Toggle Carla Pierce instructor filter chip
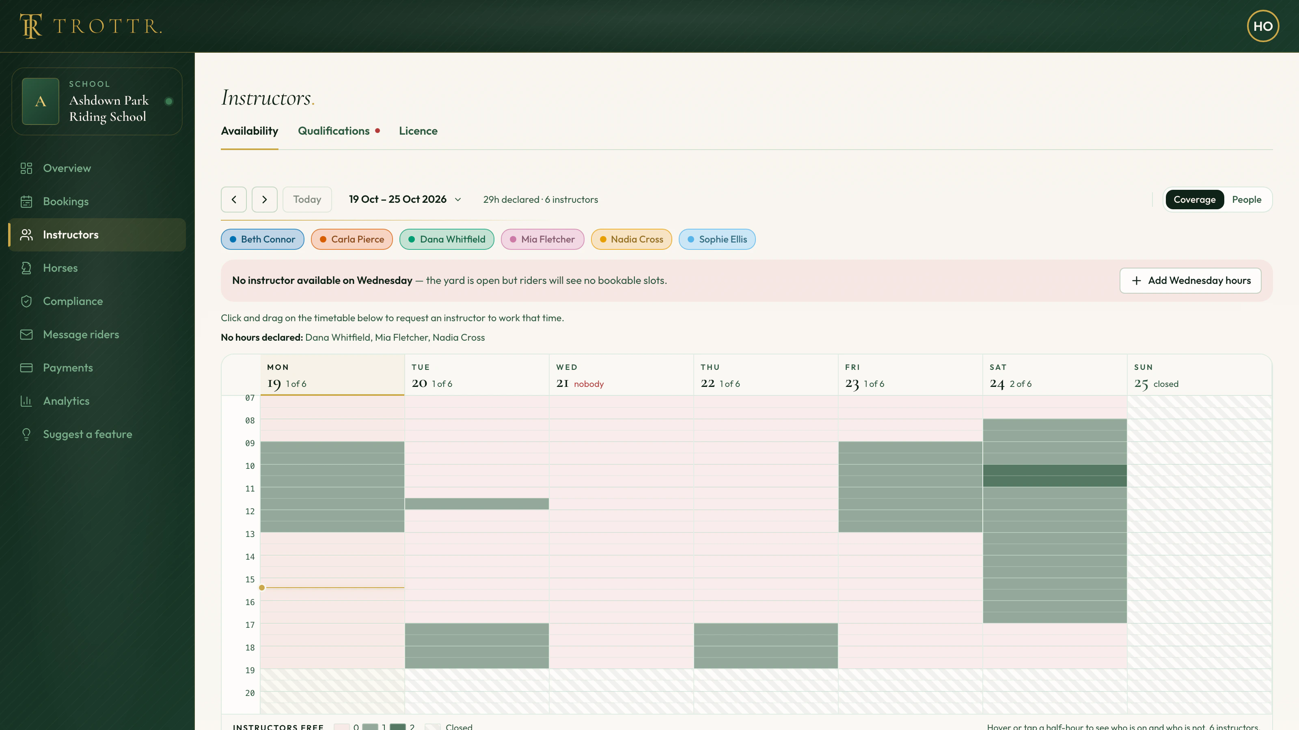Image resolution: width=1299 pixels, height=730 pixels. pyautogui.click(x=352, y=239)
